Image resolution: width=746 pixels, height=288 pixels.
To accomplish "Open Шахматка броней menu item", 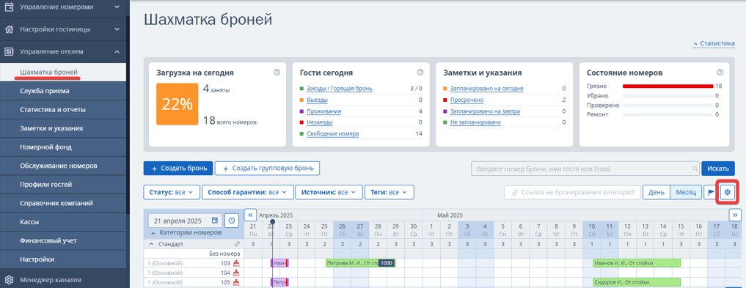I will tap(63, 73).
